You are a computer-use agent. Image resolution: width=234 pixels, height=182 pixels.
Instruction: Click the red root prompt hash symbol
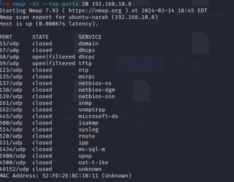[x=8, y=4]
